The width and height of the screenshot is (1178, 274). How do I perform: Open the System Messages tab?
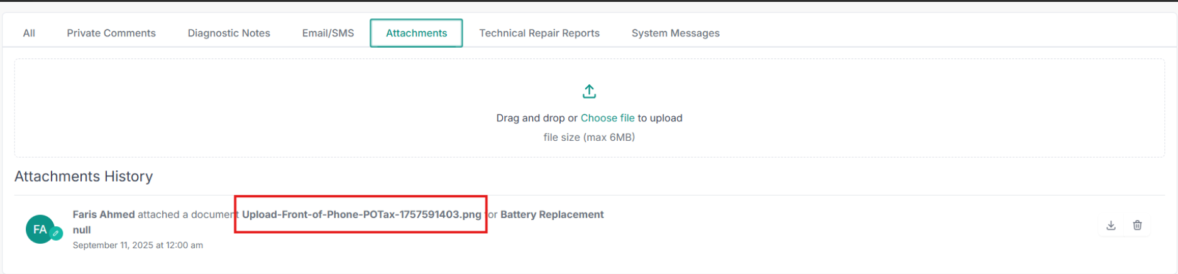pos(675,33)
